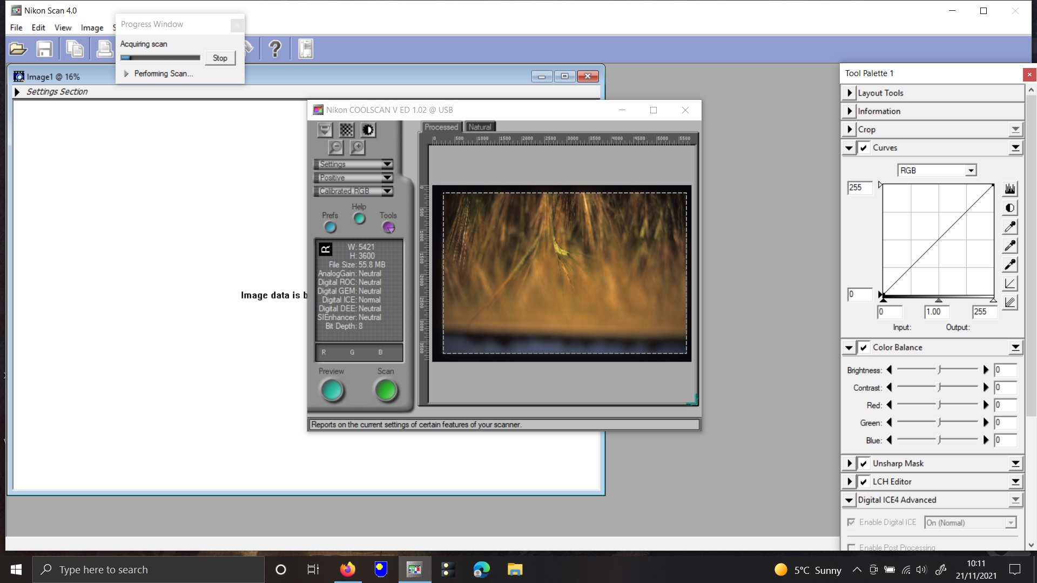Uncheck the Color Balance checkbox

864,348
